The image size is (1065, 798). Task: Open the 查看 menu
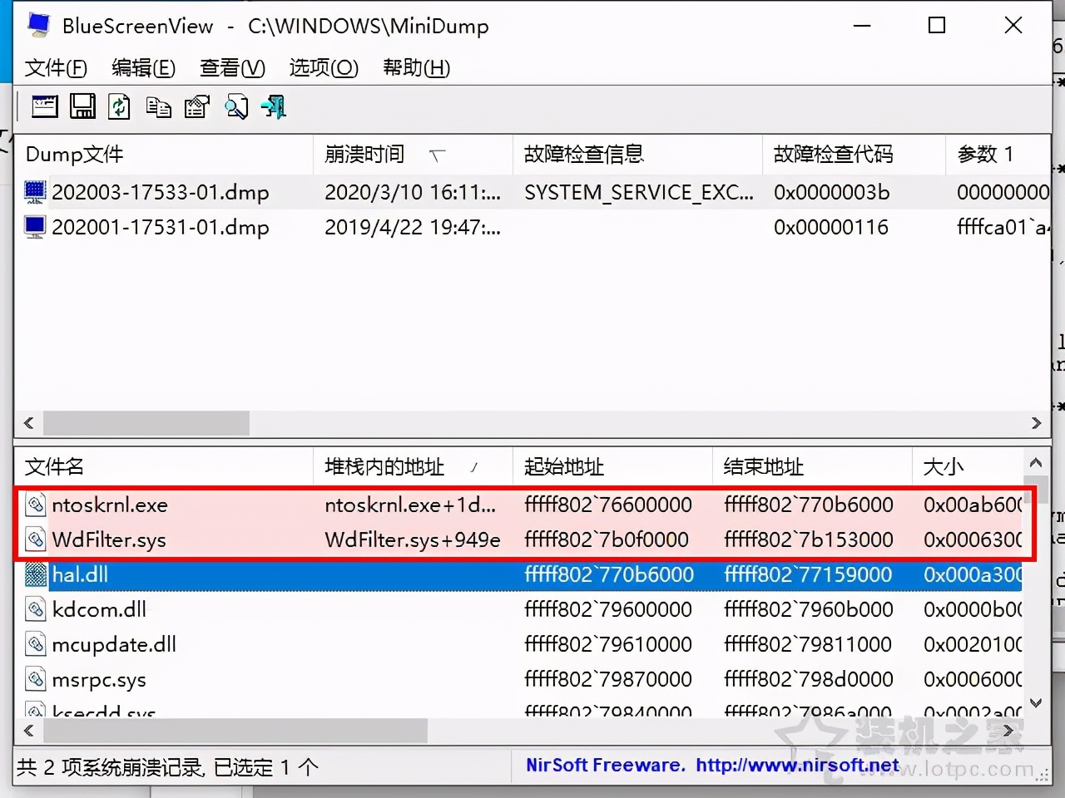point(231,68)
